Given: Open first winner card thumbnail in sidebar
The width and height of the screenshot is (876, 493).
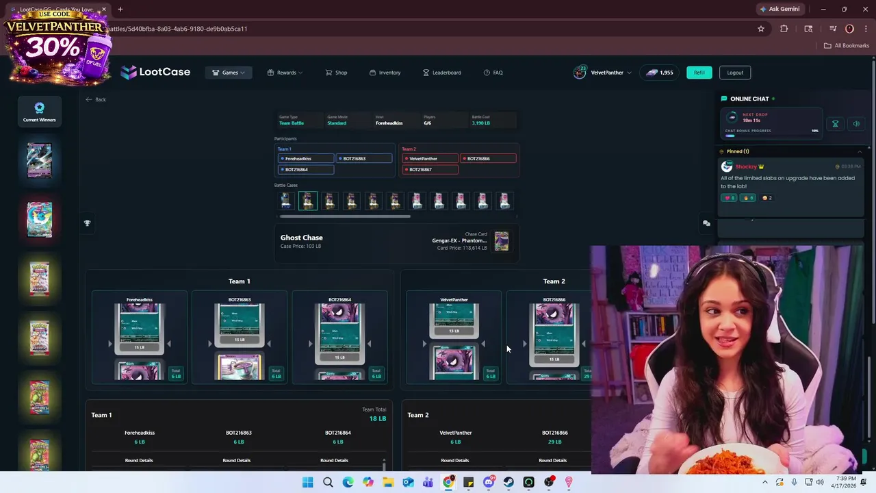Looking at the screenshot, I should pyautogui.click(x=39, y=161).
